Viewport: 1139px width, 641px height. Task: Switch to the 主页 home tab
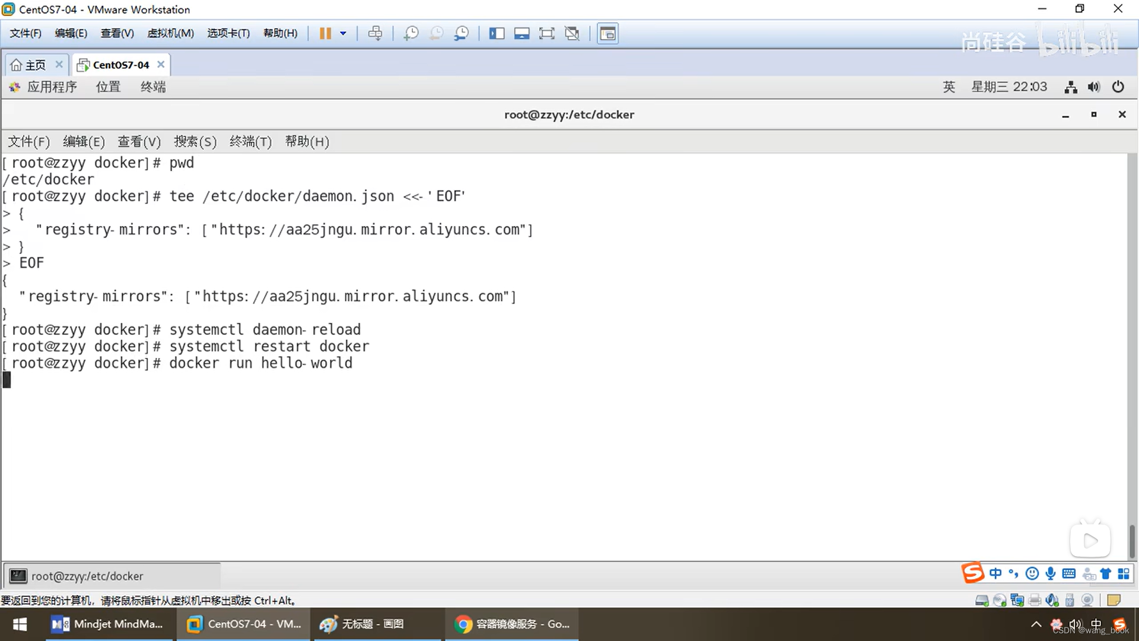28,65
